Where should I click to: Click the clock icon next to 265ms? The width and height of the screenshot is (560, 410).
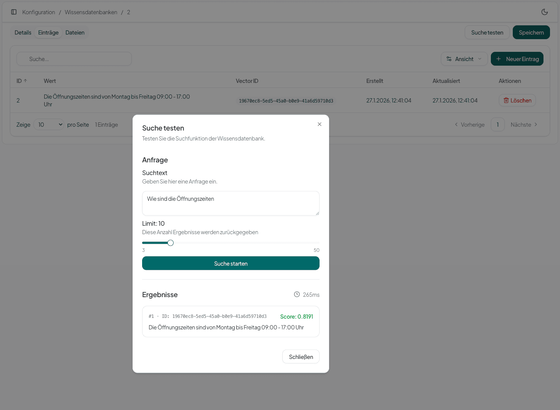(297, 294)
